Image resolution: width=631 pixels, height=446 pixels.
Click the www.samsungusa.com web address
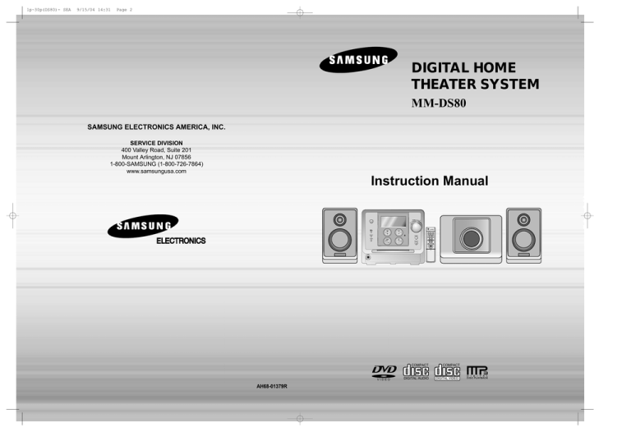coord(156,172)
